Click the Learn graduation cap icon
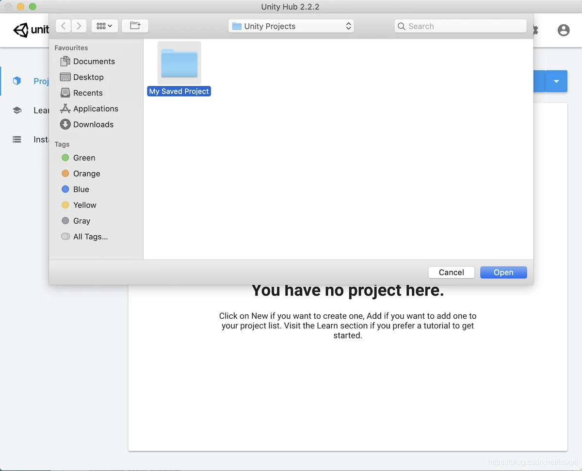This screenshot has width=582, height=471. click(x=17, y=110)
